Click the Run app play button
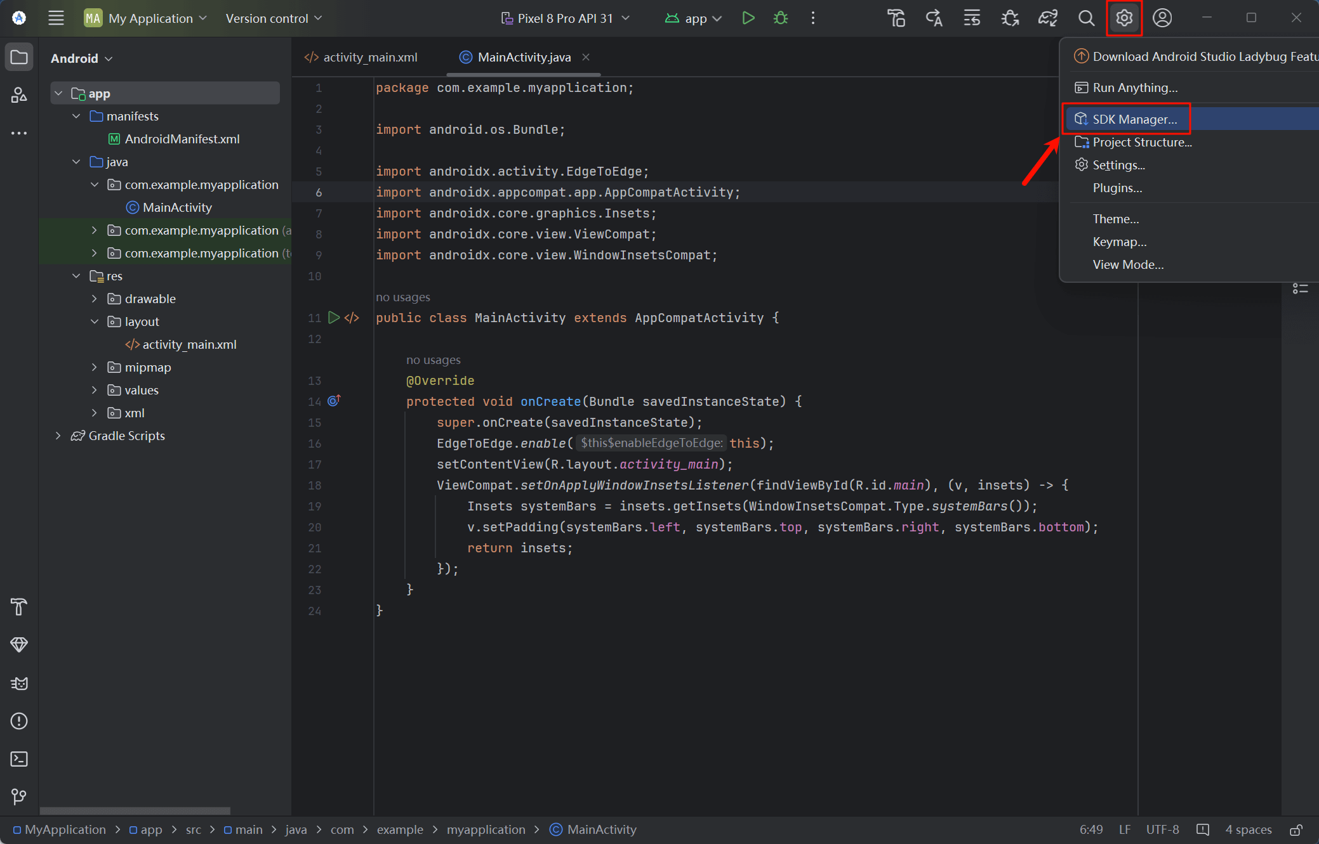Image resolution: width=1319 pixels, height=844 pixels. point(748,18)
